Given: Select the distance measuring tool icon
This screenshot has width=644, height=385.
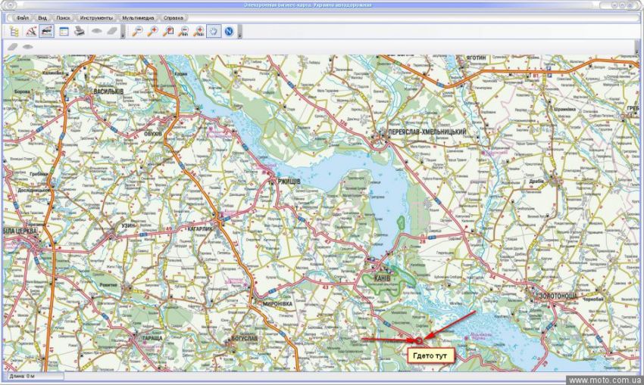Looking at the screenshot, I should click(31, 32).
